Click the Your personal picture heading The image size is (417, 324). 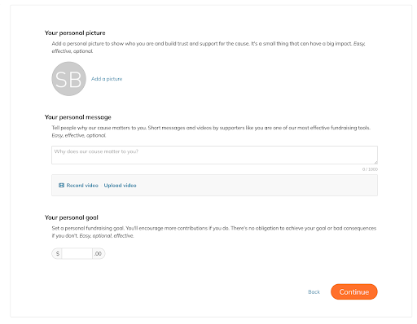pyautogui.click(x=75, y=33)
